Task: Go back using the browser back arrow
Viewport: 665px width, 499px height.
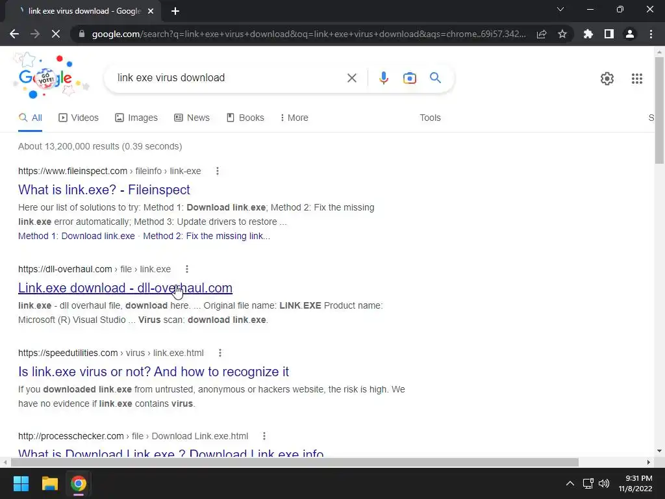Action: click(x=14, y=34)
